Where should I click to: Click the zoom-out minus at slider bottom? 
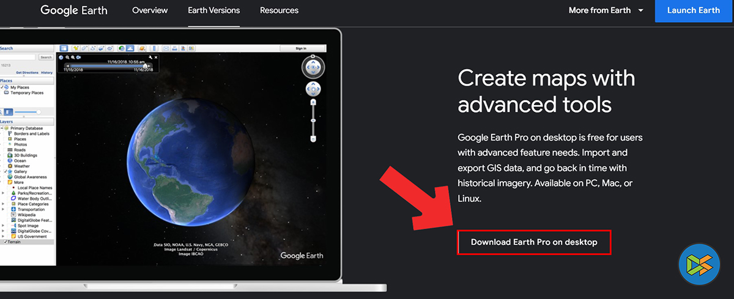313,139
